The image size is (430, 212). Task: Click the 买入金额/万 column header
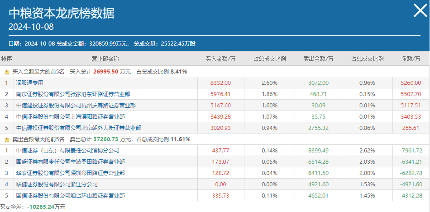221,59
